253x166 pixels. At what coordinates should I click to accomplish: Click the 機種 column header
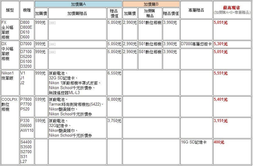pos(27,10)
